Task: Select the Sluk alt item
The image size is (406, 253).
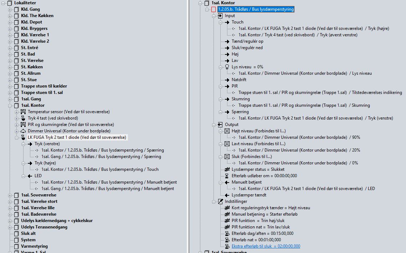Action: click(x=28, y=233)
